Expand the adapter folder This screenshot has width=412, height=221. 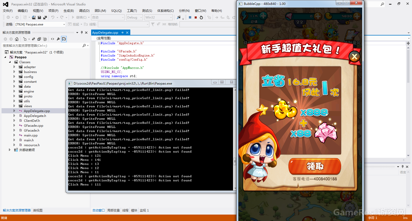pyautogui.click(x=14, y=67)
